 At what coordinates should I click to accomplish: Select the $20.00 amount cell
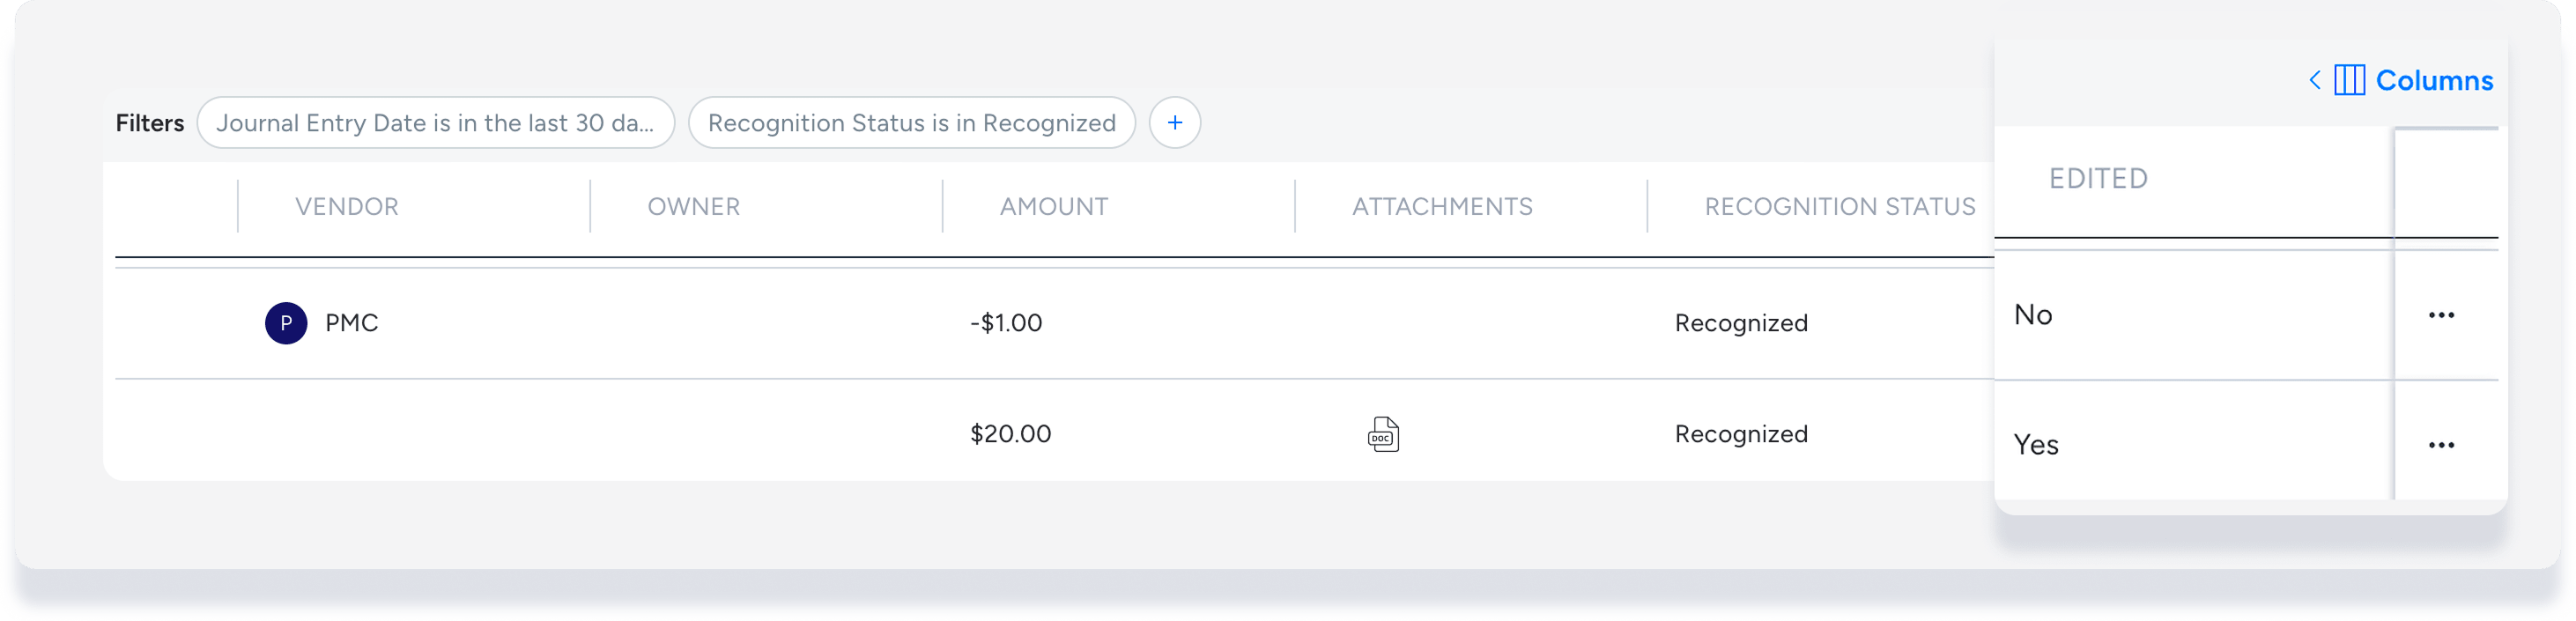click(1010, 434)
